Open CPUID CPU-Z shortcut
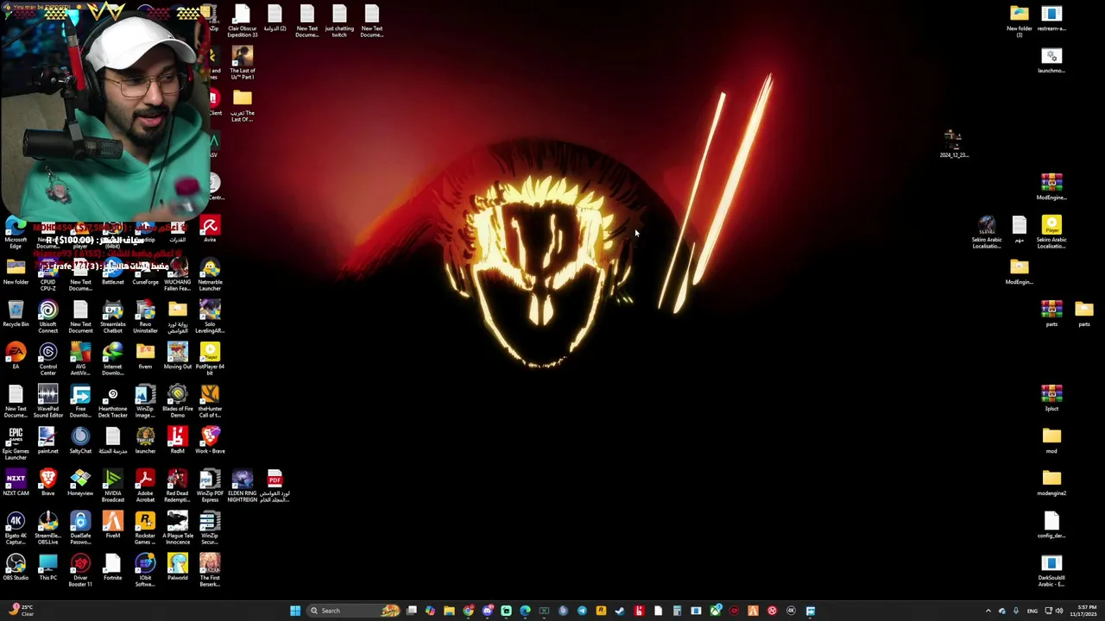 pos(48,275)
